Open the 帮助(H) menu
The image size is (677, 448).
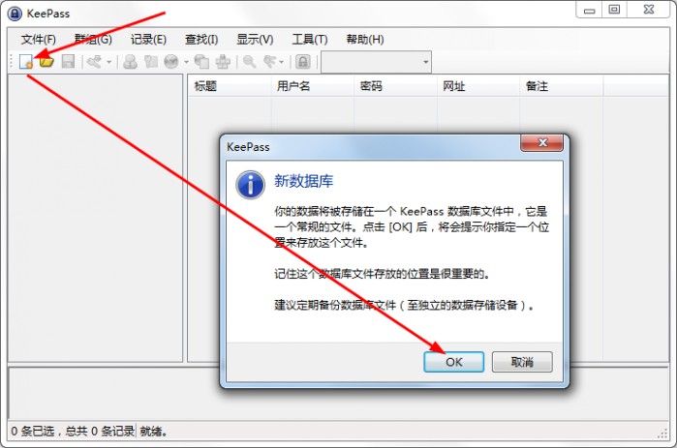(365, 40)
